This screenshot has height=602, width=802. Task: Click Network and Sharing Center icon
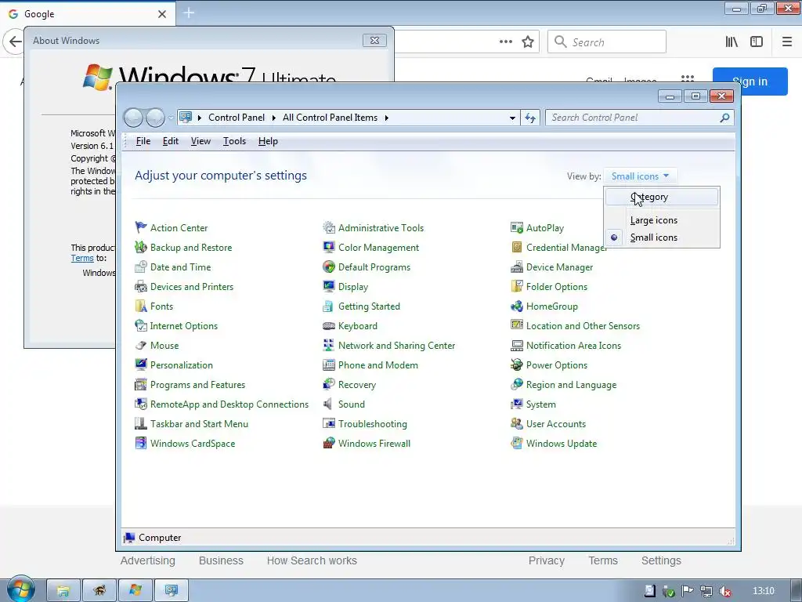329,346
